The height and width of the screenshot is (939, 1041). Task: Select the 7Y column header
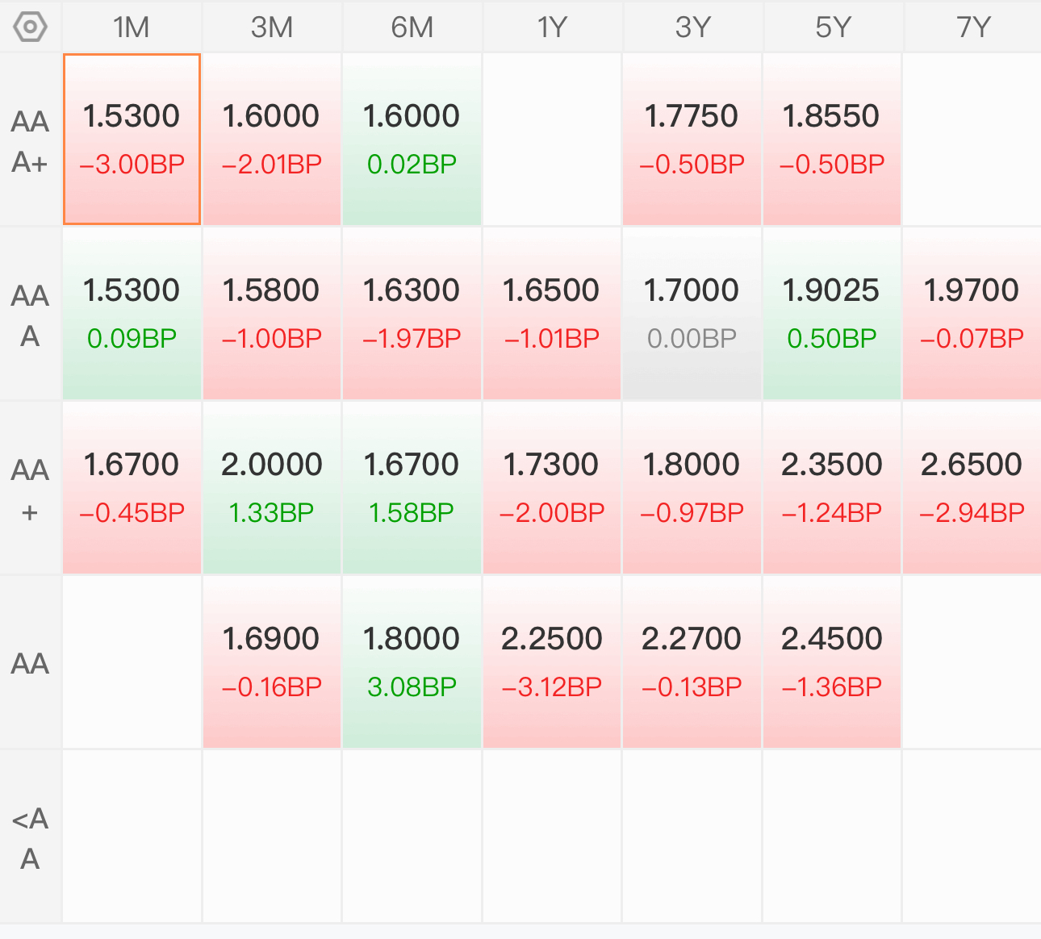point(972,27)
